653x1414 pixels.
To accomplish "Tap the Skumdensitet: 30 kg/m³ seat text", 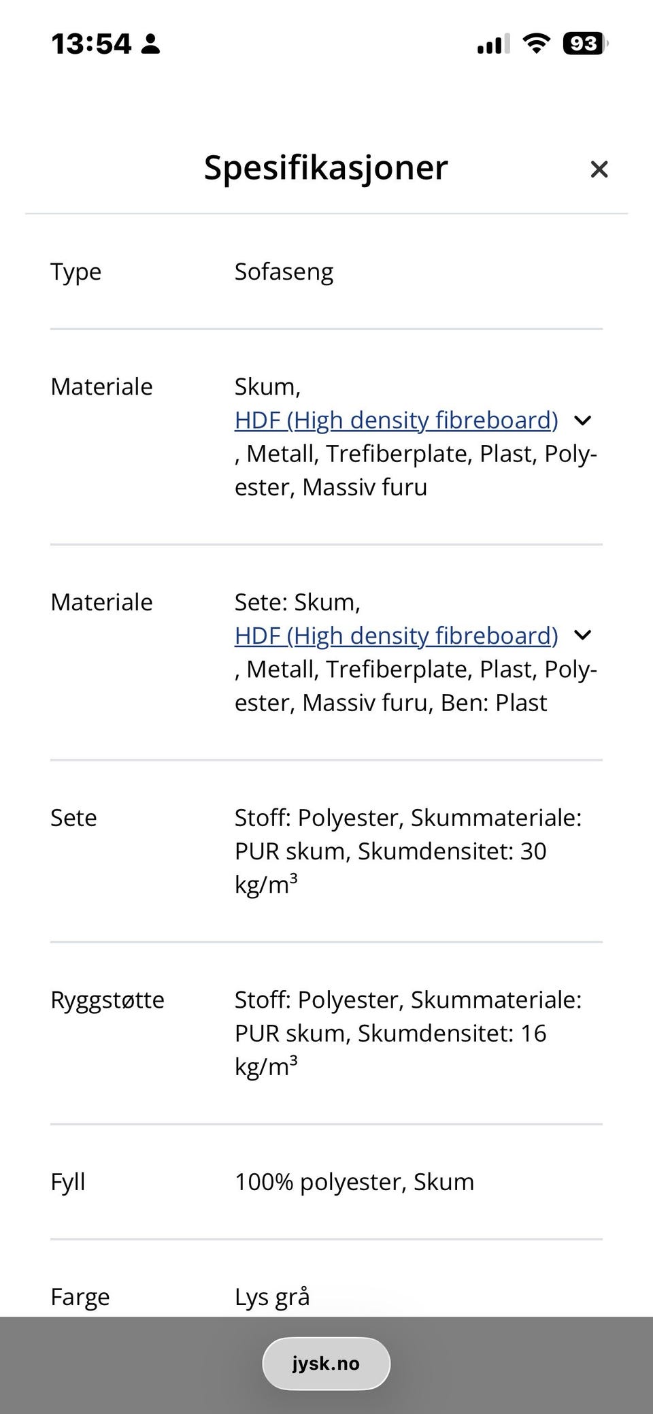I will [390, 868].
